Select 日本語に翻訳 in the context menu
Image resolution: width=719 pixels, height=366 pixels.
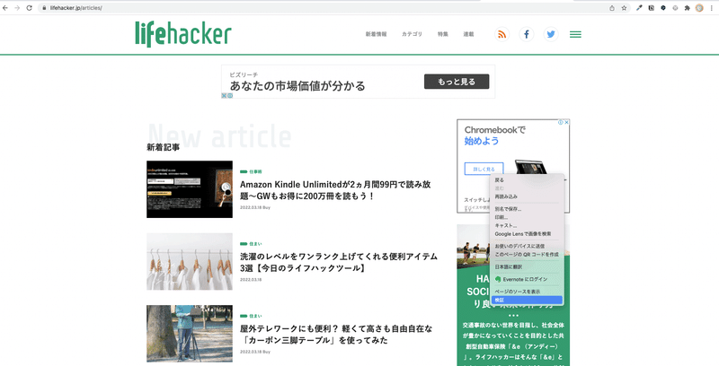point(527,266)
